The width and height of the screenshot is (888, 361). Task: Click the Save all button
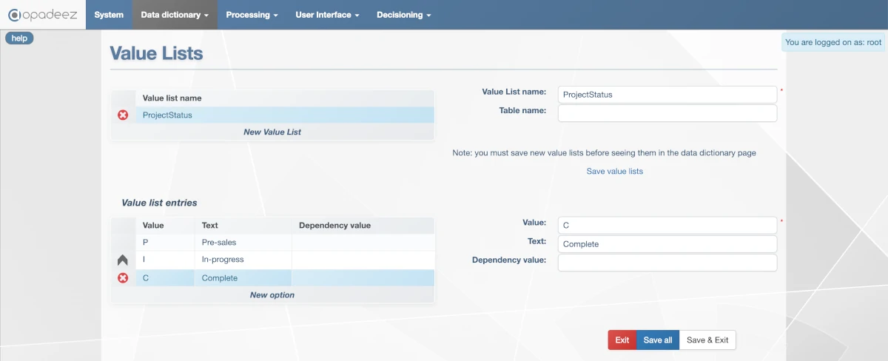(658, 340)
